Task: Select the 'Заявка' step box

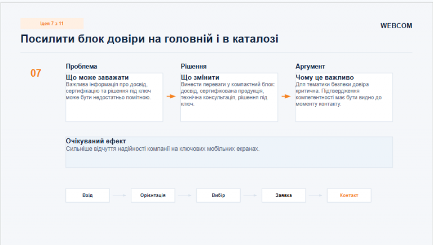Action: [284, 195]
